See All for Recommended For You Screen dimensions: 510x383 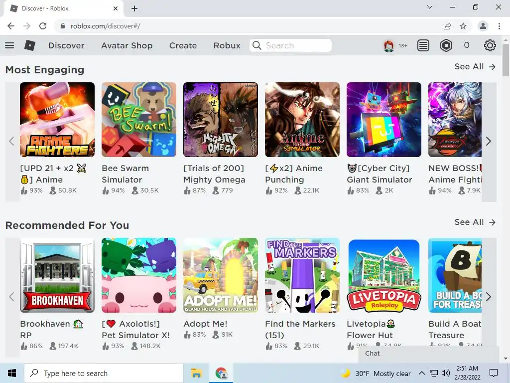coord(475,222)
